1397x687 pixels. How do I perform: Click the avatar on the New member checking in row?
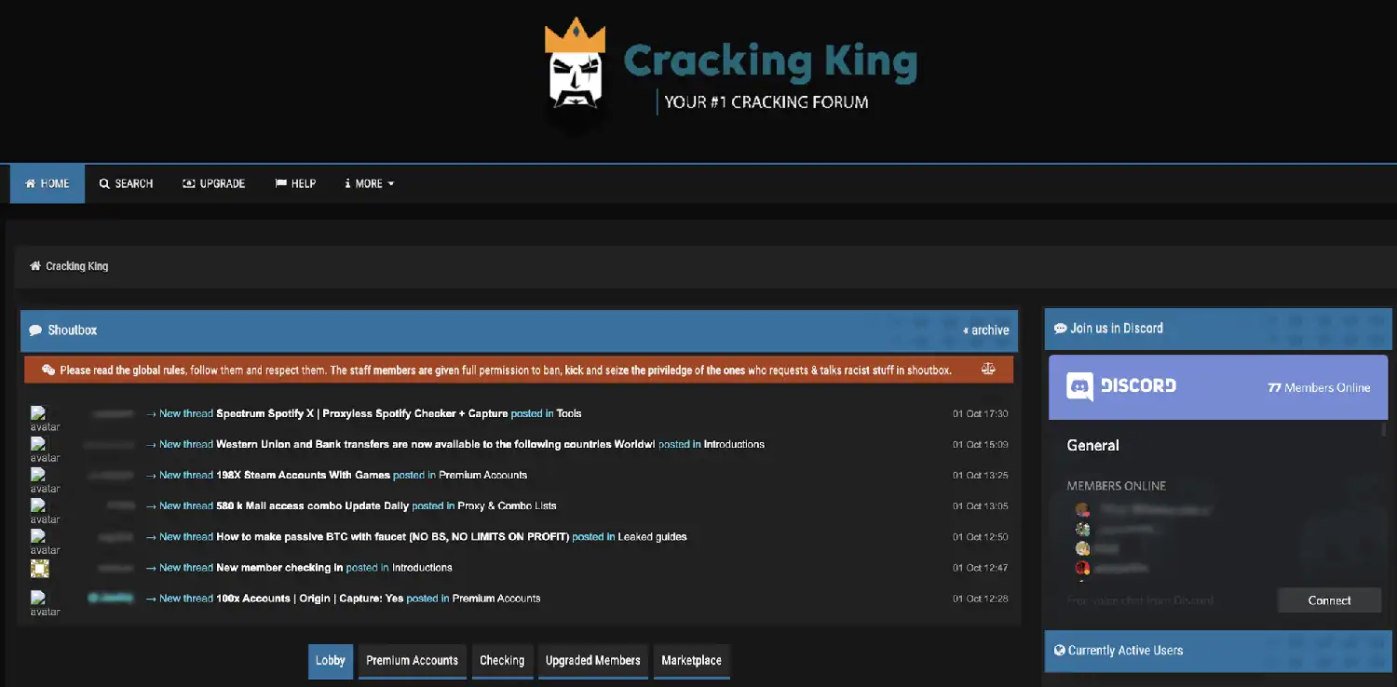[x=40, y=568]
